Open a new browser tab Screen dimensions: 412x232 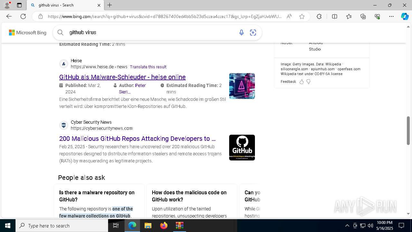pos(110,5)
